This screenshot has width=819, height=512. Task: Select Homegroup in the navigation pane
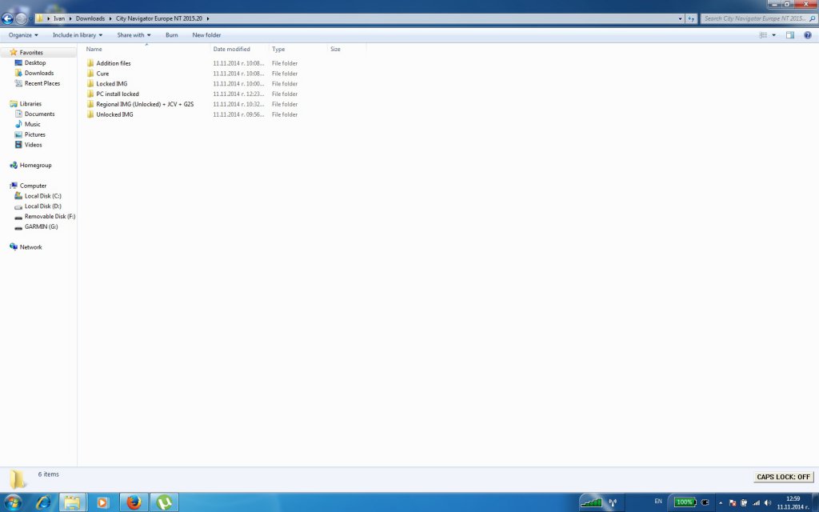pyautogui.click(x=35, y=165)
